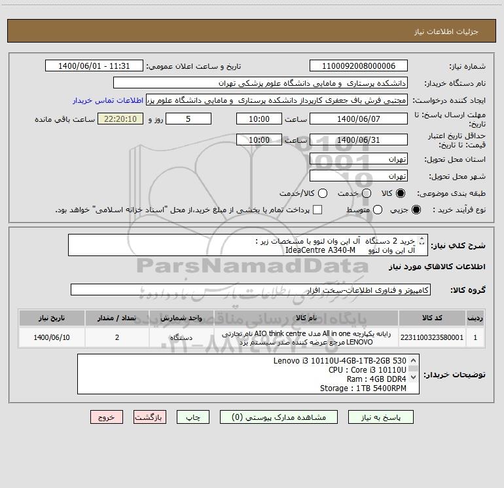This screenshot has width=504, height=488.
Task: Click مشاهده مدارک پیوستی (0) button
Action: 279,417
